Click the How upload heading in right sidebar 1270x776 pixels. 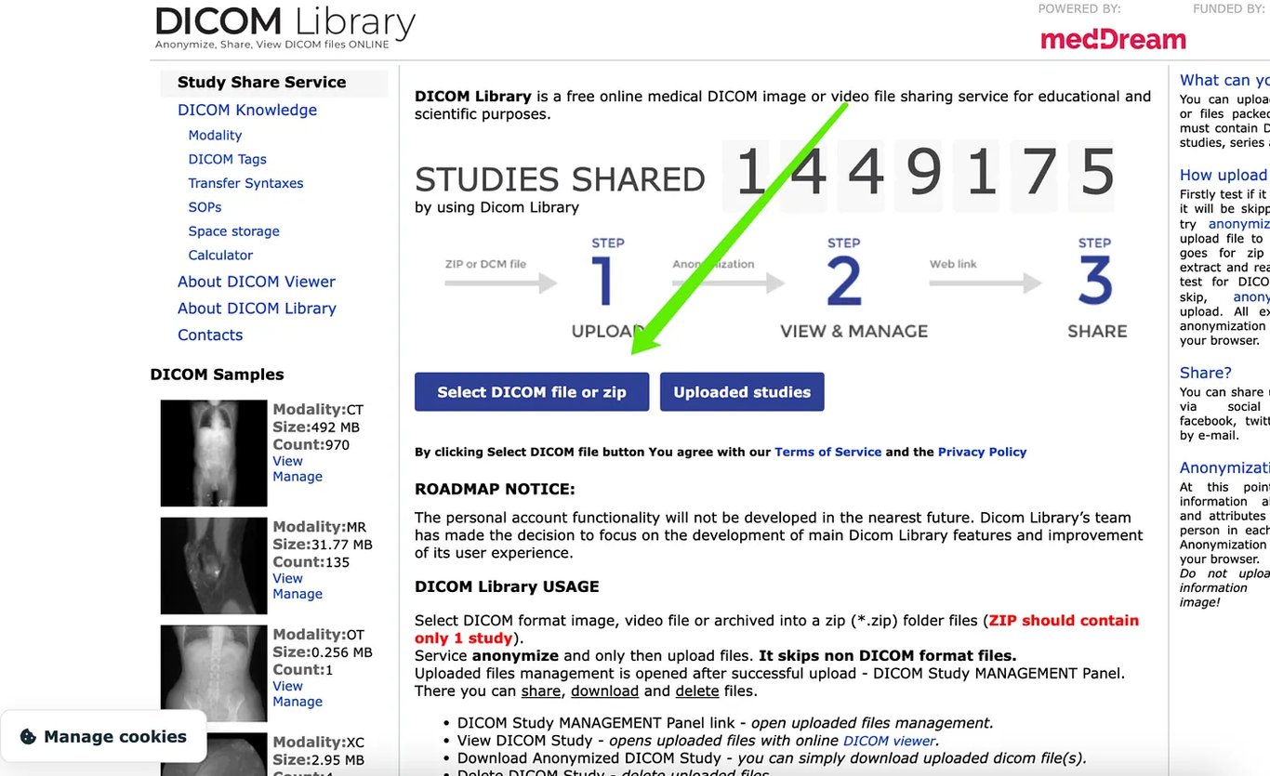point(1224,175)
